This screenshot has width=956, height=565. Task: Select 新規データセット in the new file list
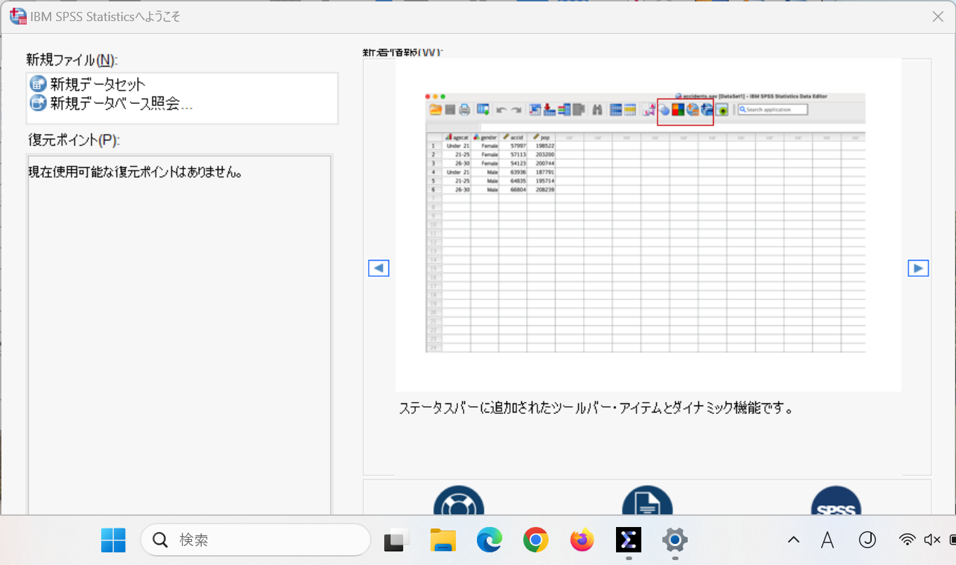click(x=88, y=84)
